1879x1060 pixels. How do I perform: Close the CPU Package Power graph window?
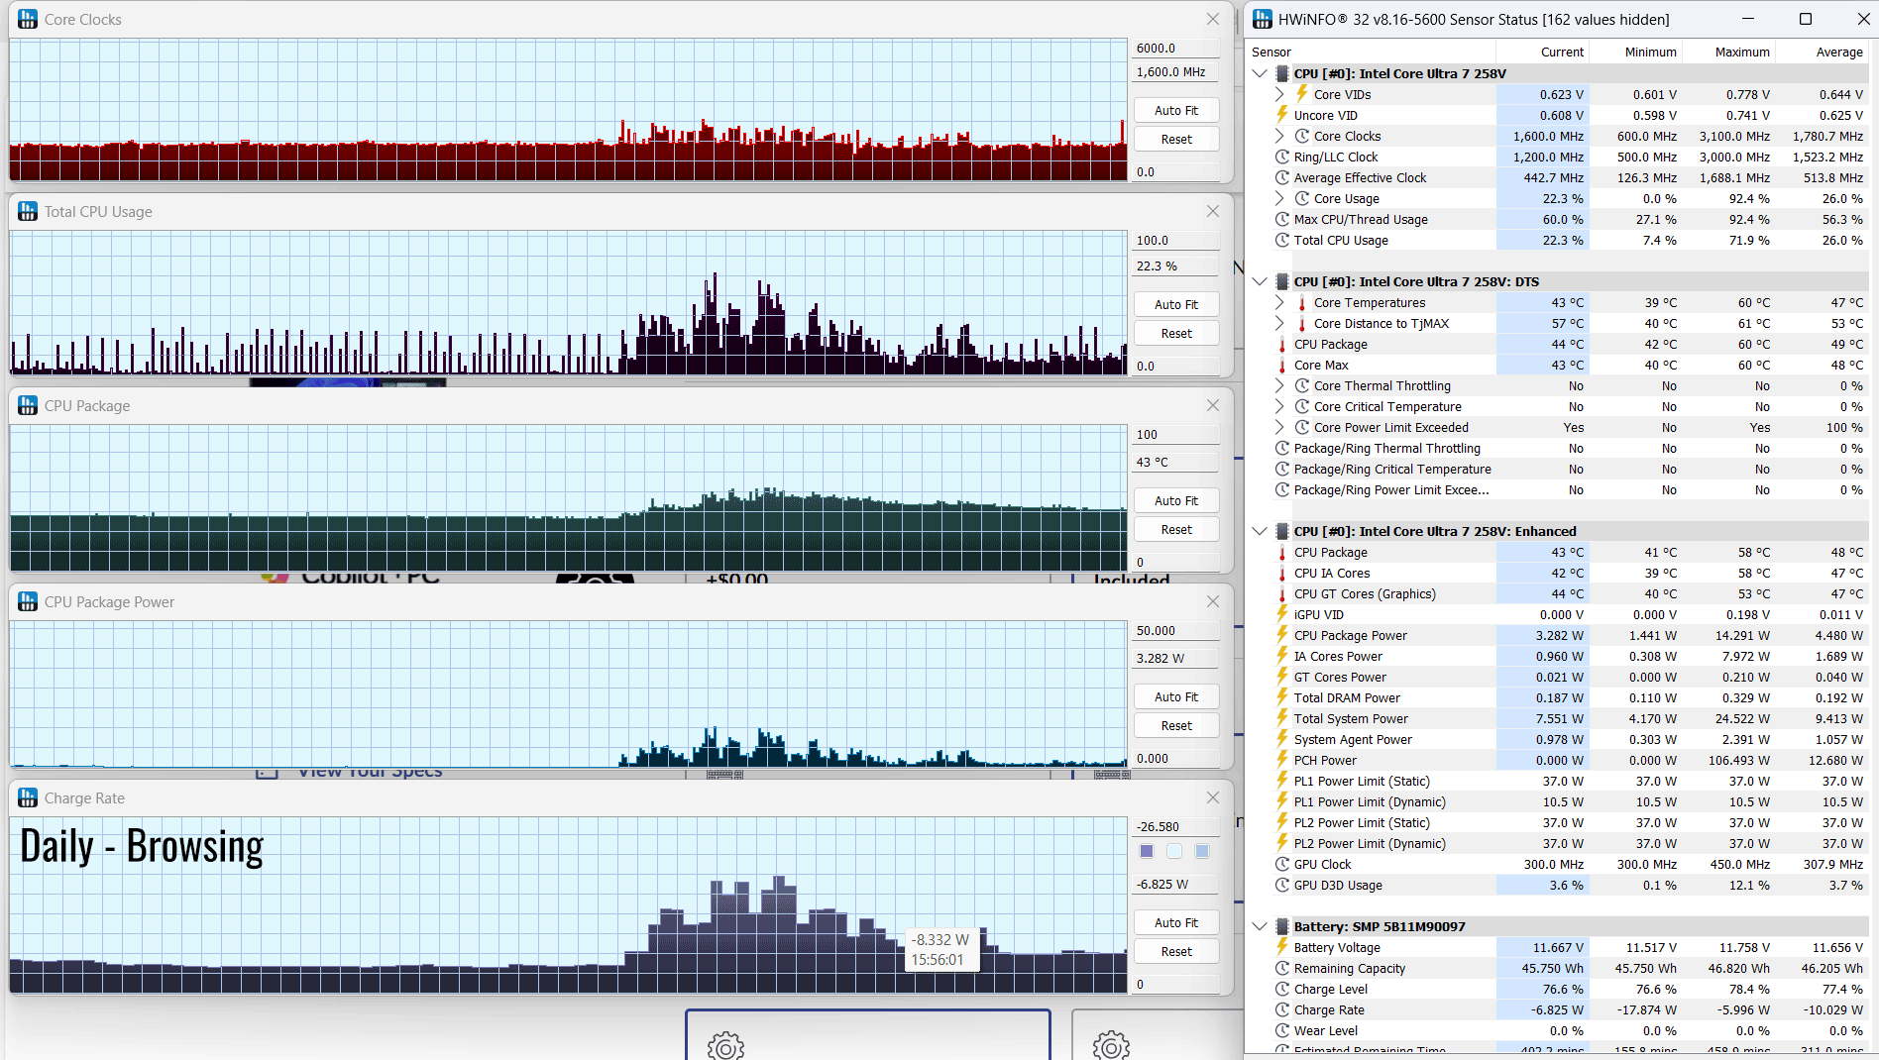[x=1213, y=601]
